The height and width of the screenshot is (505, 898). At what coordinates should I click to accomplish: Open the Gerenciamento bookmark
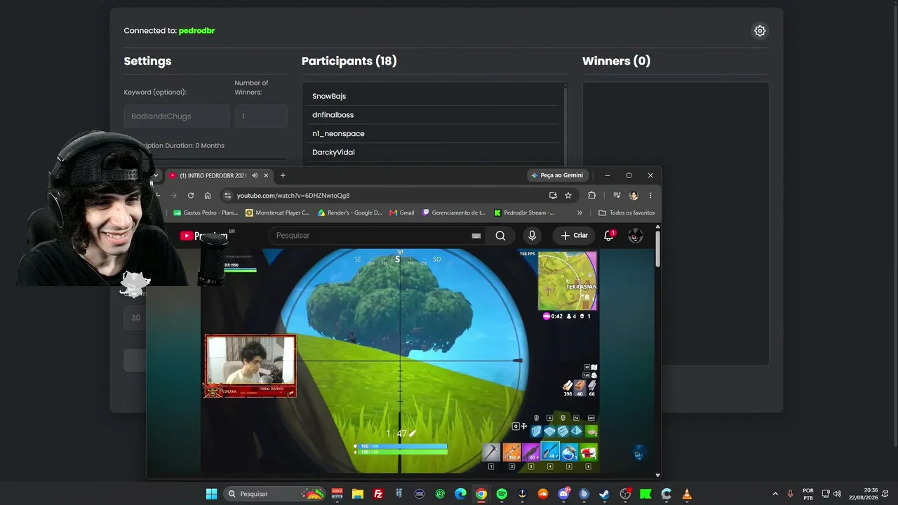point(454,213)
